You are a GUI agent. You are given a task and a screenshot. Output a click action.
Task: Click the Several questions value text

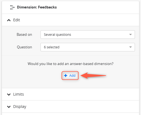(x=58, y=35)
